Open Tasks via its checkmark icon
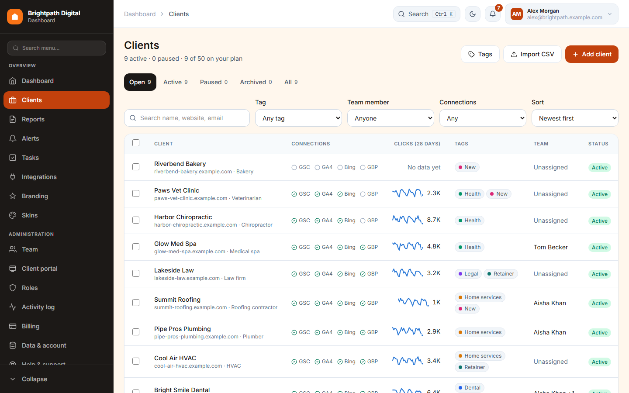This screenshot has height=393, width=629. [x=13, y=158]
